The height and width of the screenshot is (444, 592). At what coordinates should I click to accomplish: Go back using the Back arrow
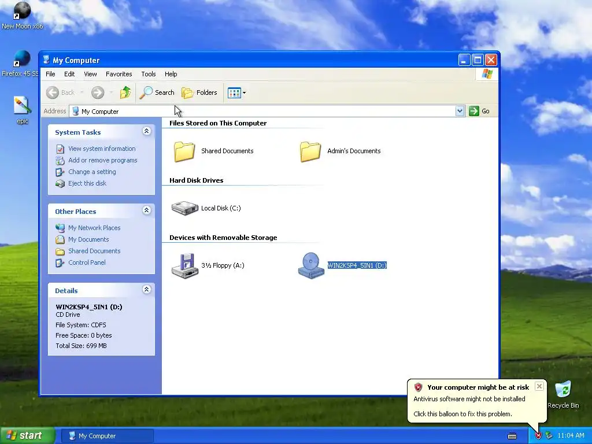(60, 92)
